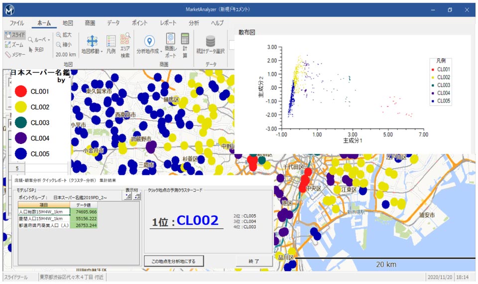478x284 pixels.
Task: Click the 散布図 chart title
Action: (246, 32)
